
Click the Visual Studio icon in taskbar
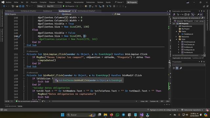click(x=141, y=115)
